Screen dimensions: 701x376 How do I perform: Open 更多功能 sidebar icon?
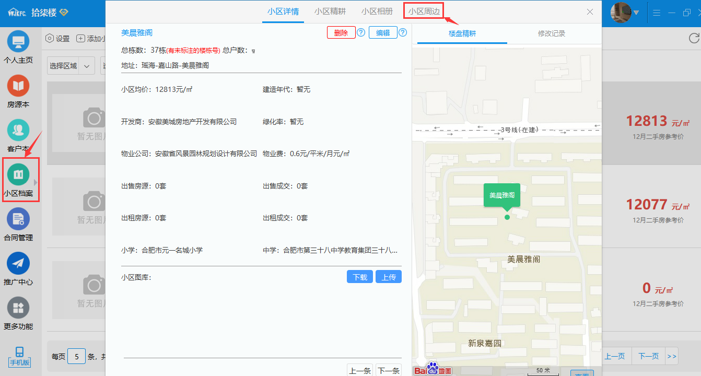click(18, 308)
